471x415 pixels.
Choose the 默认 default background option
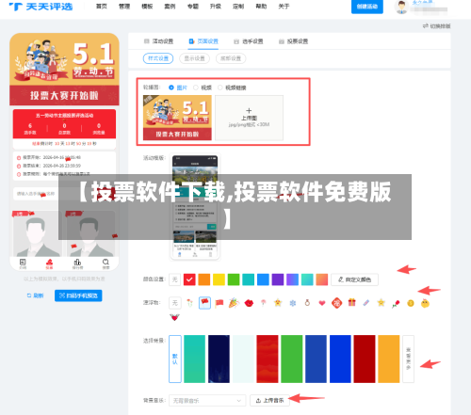pos(175,359)
